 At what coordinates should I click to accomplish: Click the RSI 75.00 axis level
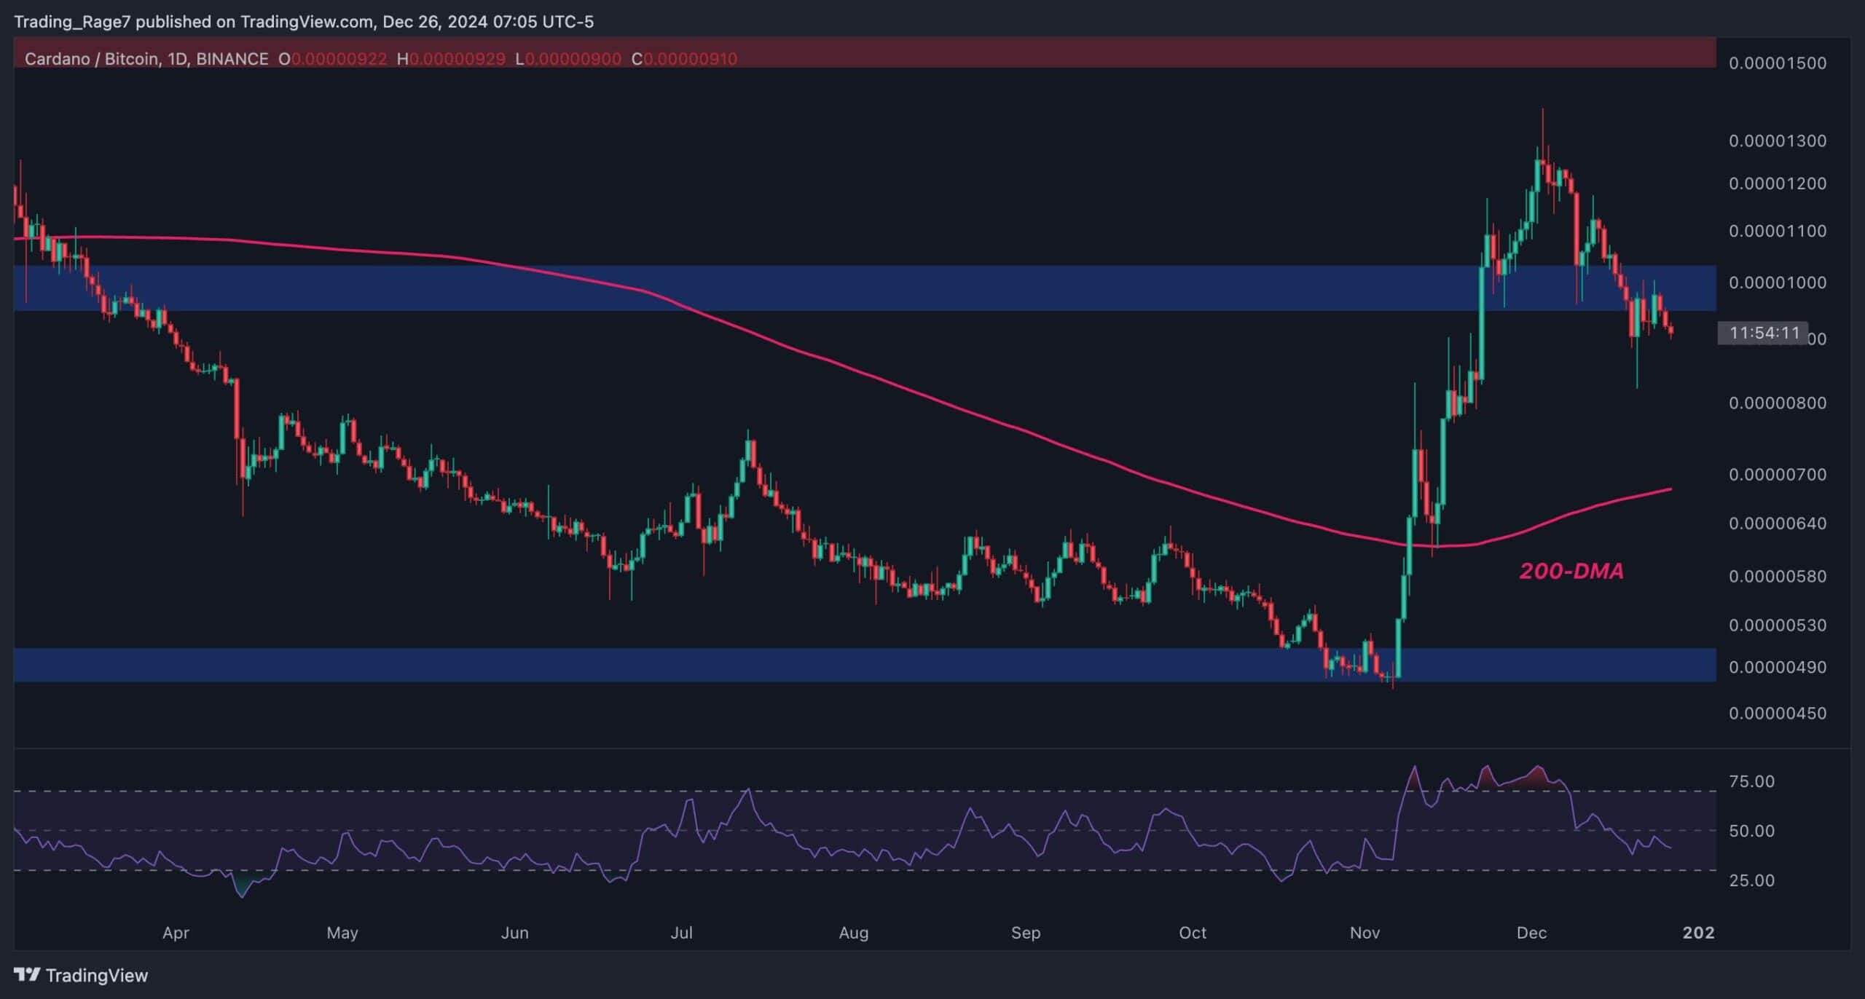(x=1751, y=781)
